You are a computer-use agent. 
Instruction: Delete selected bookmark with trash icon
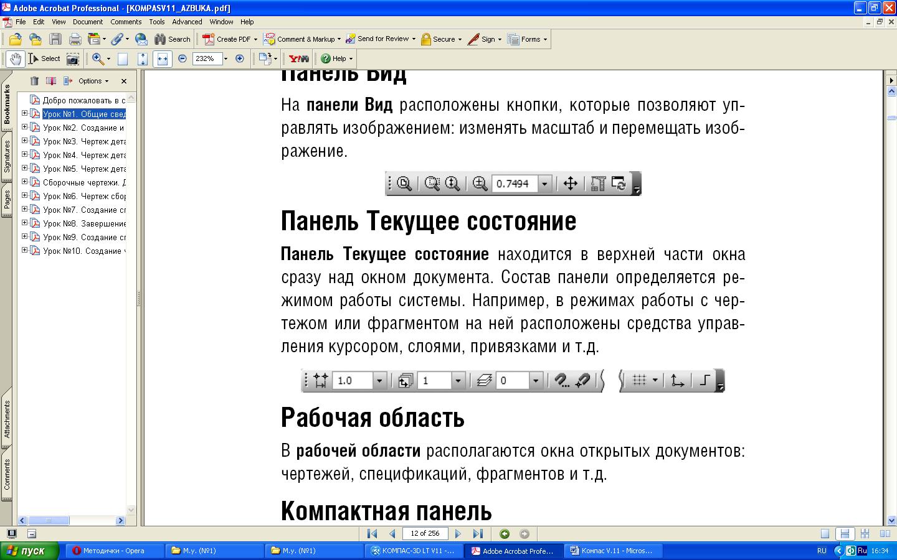point(35,81)
